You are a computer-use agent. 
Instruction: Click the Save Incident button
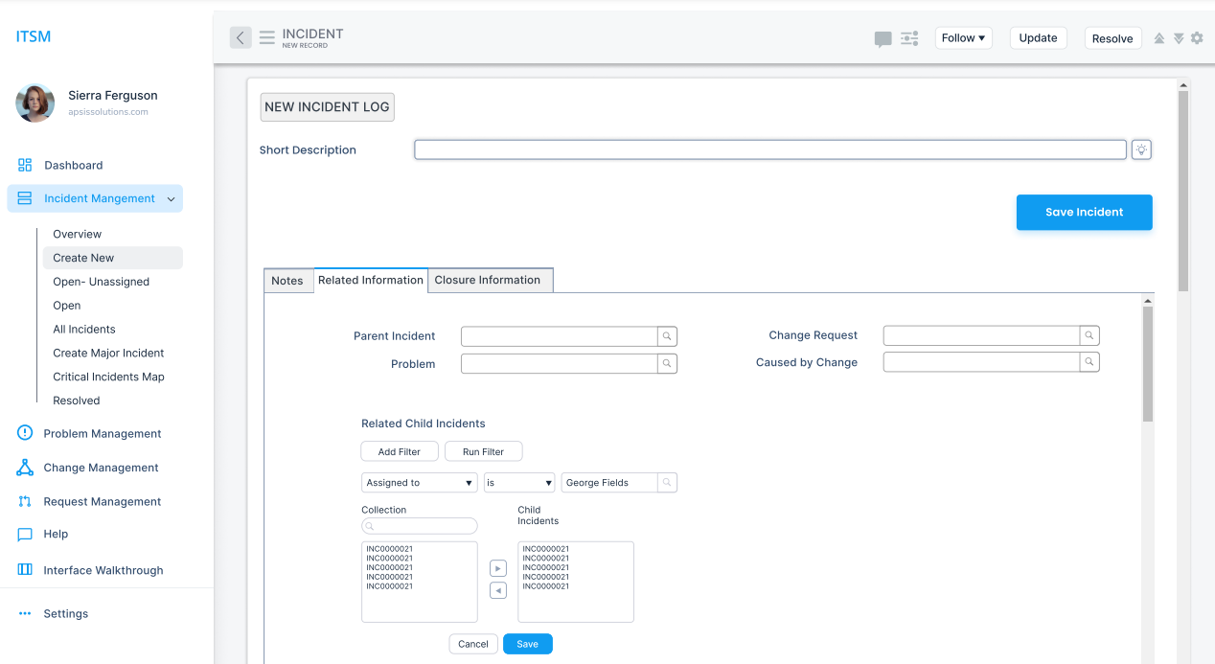pos(1084,212)
